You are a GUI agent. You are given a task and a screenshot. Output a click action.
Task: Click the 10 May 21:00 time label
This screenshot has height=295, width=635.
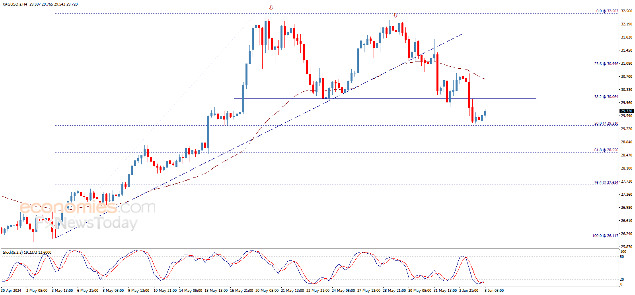(165, 291)
